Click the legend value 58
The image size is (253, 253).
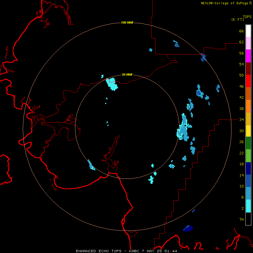point(241,53)
